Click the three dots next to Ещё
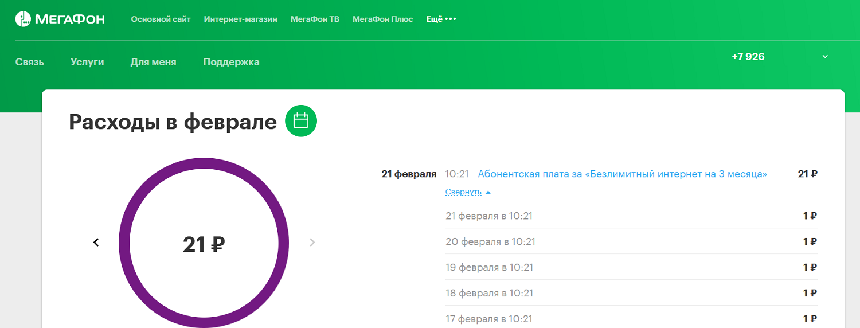Viewport: 860px width, 328px height. click(451, 19)
